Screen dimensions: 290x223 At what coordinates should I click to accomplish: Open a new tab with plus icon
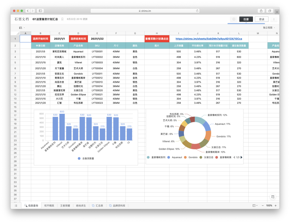click(277, 12)
